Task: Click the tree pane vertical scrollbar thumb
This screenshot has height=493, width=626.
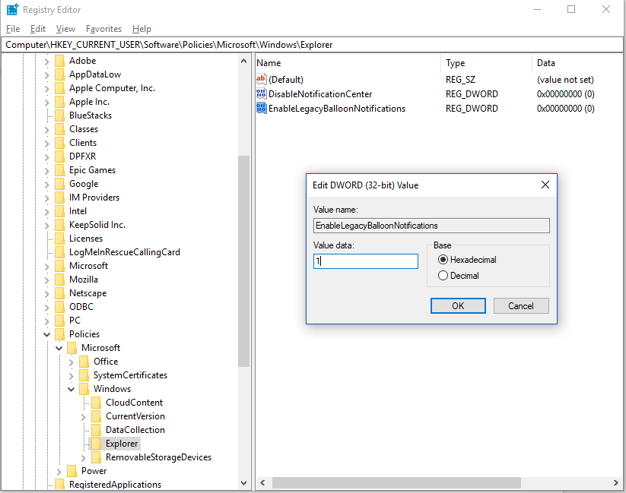Action: click(243, 261)
